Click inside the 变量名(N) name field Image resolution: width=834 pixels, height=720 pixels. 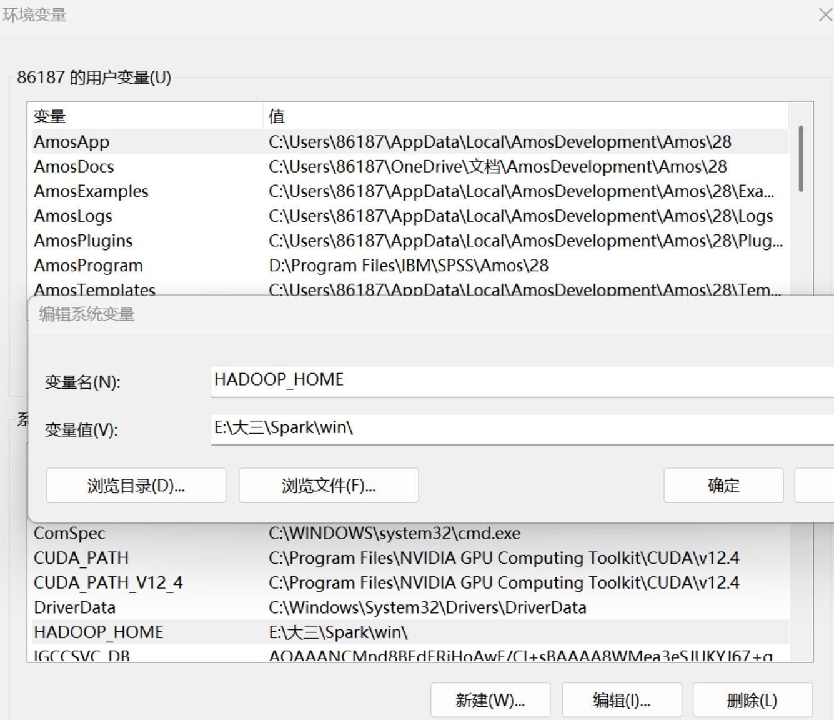pyautogui.click(x=437, y=379)
